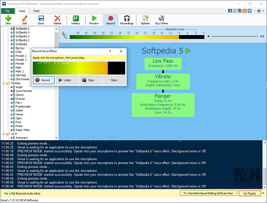Delete the selected voice using Delete icon
Image resolution: width=267 pixels, height=203 pixels.
coord(57,20)
